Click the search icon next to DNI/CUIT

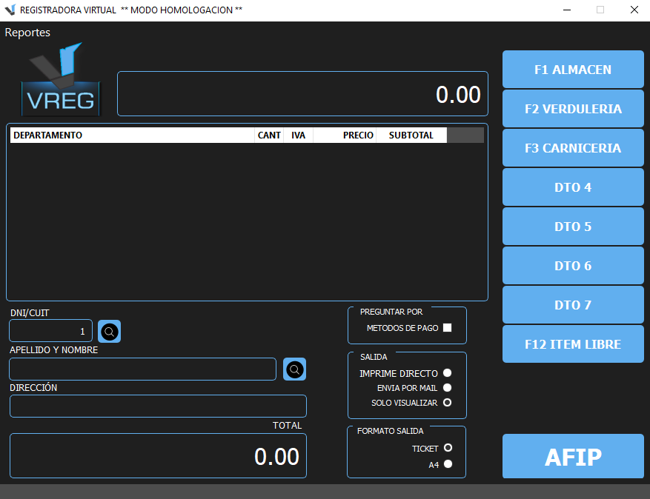point(109,331)
